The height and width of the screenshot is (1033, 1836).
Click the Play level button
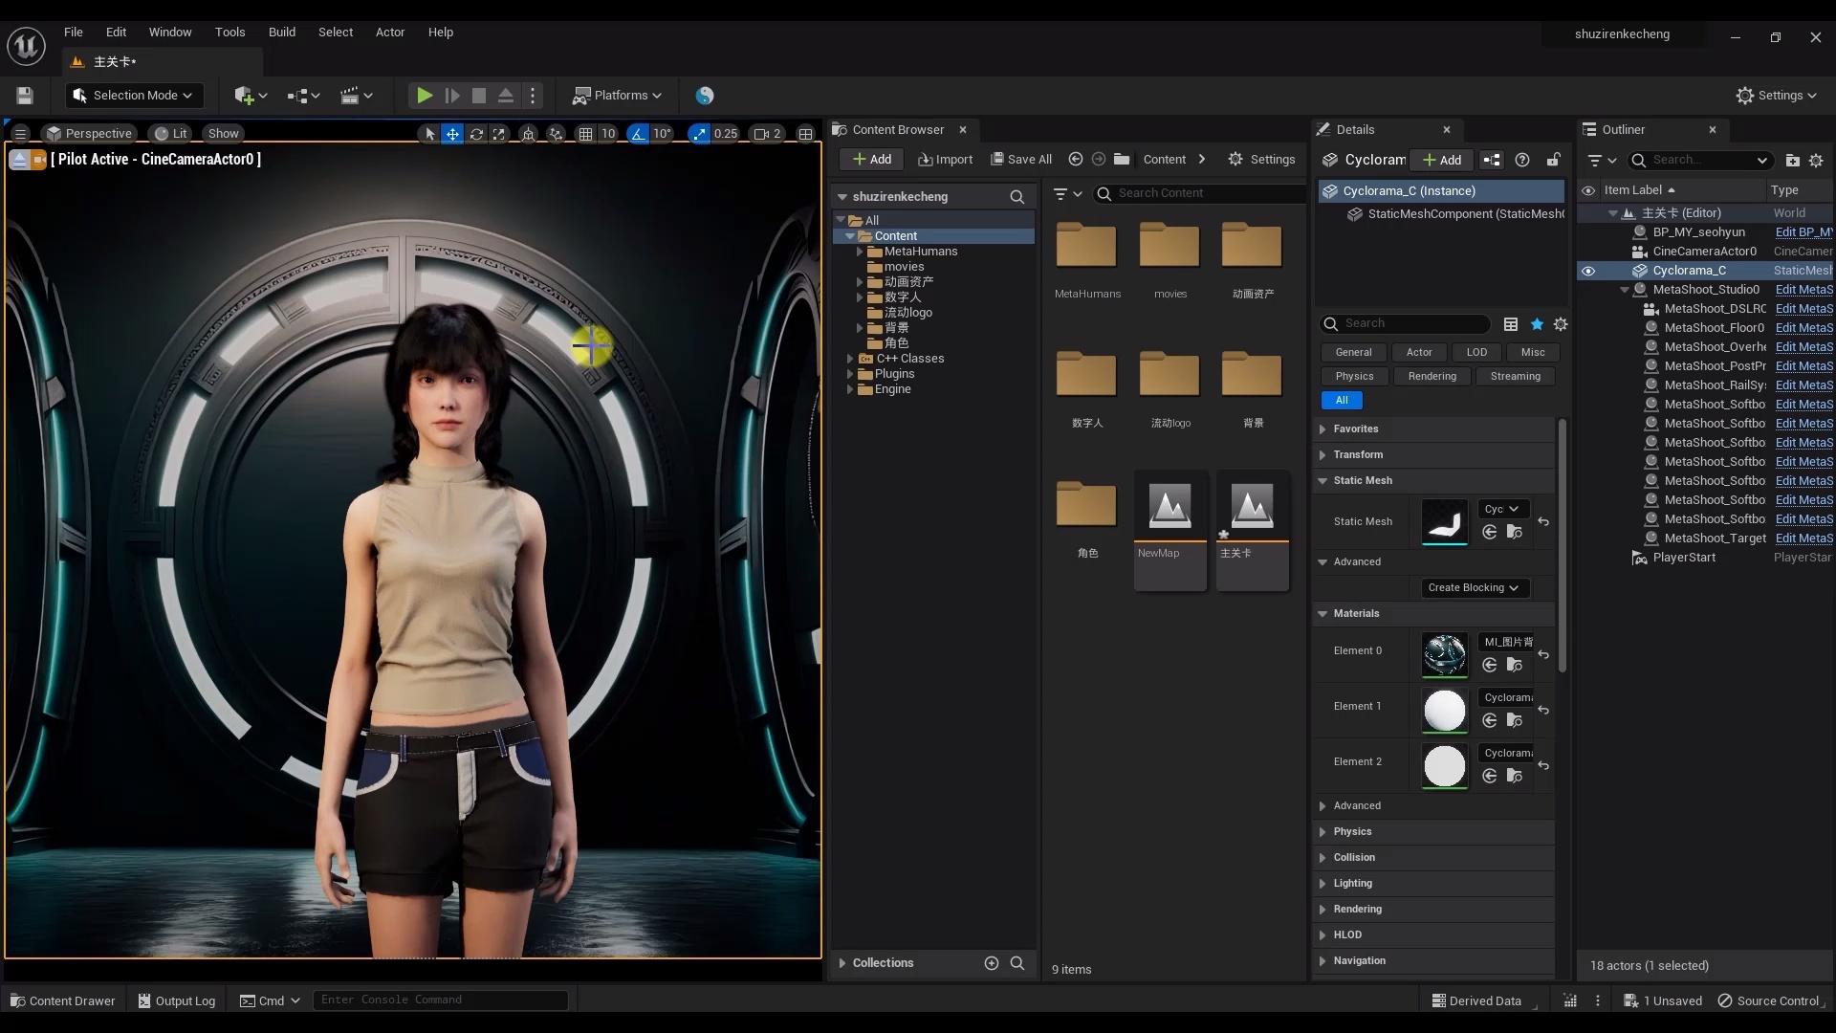pyautogui.click(x=425, y=96)
